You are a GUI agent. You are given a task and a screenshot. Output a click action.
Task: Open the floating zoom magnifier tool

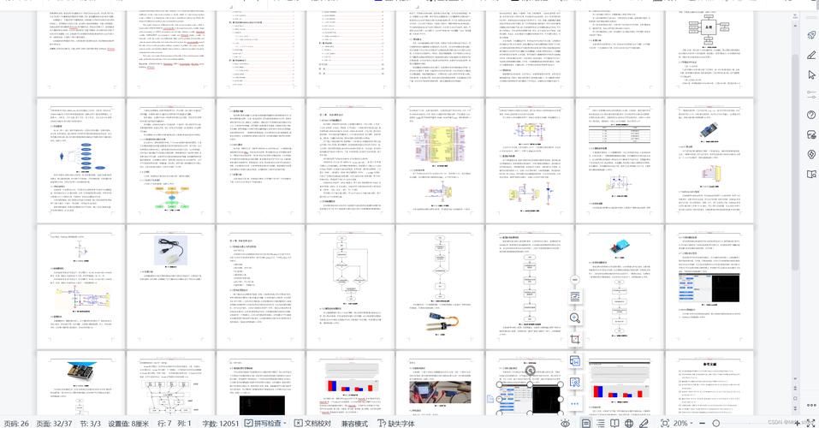[x=575, y=318]
